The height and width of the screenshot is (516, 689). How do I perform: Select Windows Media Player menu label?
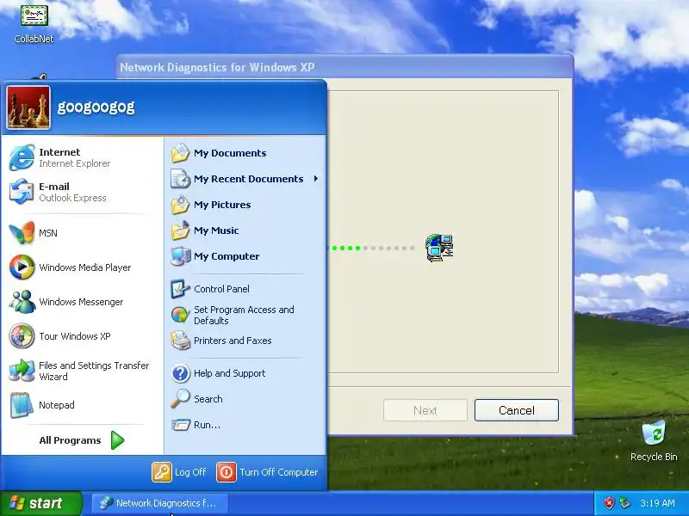[x=84, y=267]
